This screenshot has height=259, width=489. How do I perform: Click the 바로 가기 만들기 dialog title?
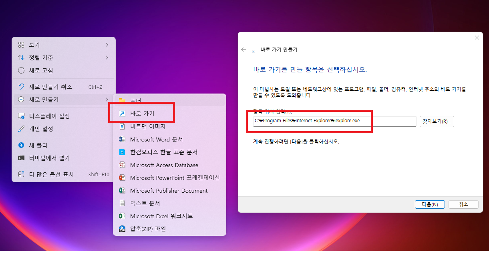click(279, 50)
